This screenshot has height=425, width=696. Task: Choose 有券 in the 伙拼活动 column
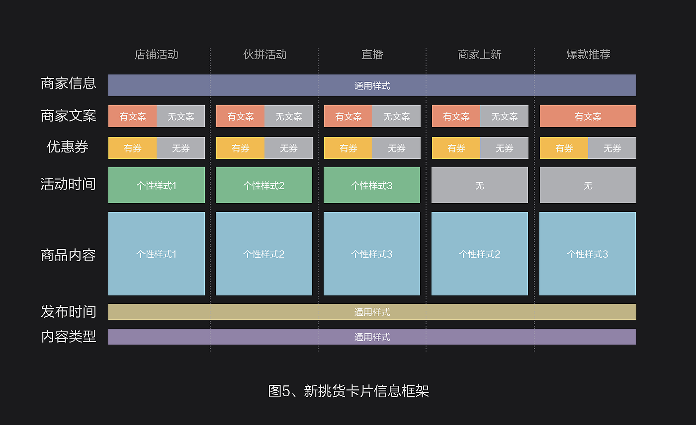[241, 148]
